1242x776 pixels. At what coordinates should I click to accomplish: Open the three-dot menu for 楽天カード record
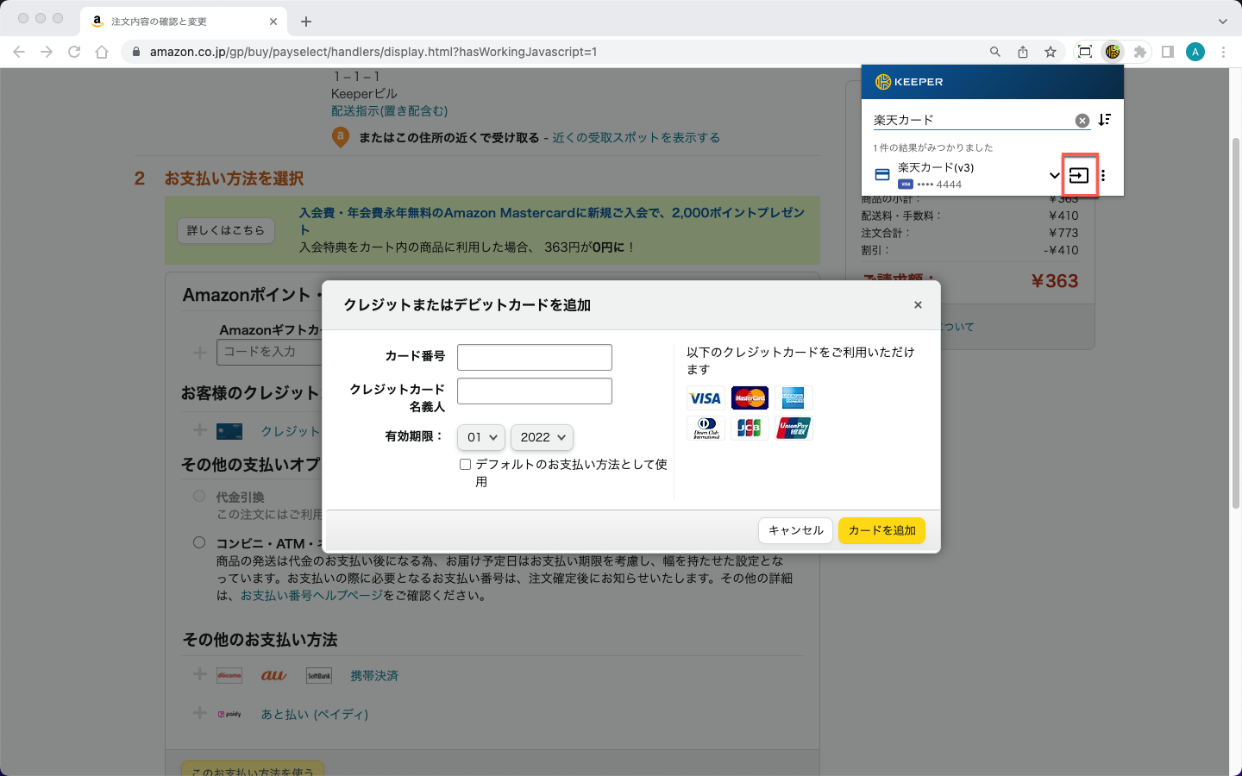1103,175
